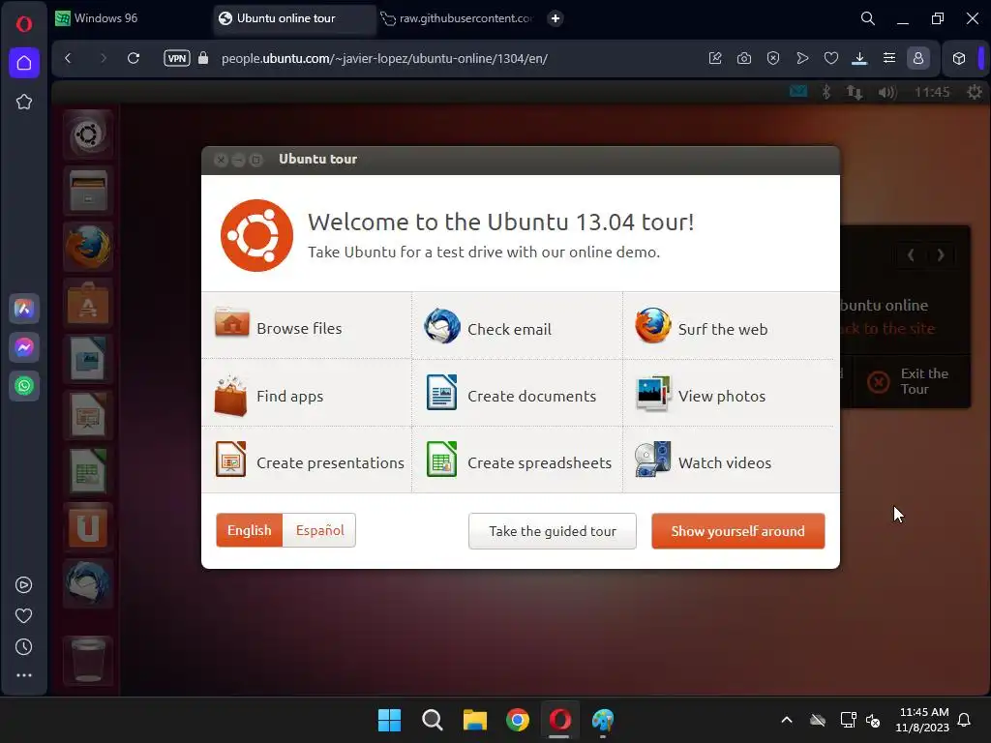Click Show yourself around button

tap(737, 531)
